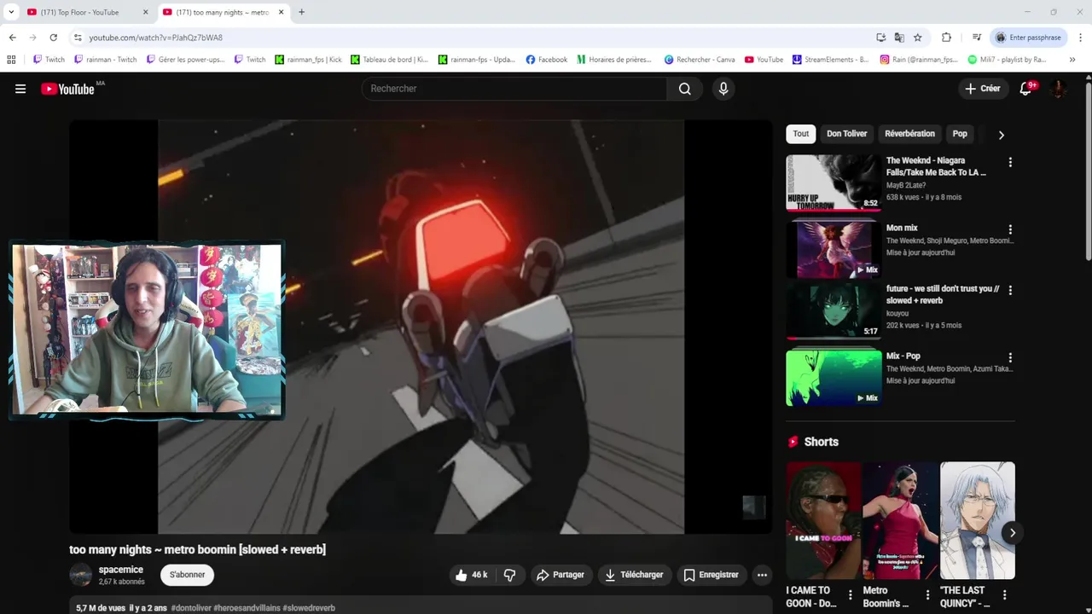Open the spacemice channel avatar

(80, 575)
